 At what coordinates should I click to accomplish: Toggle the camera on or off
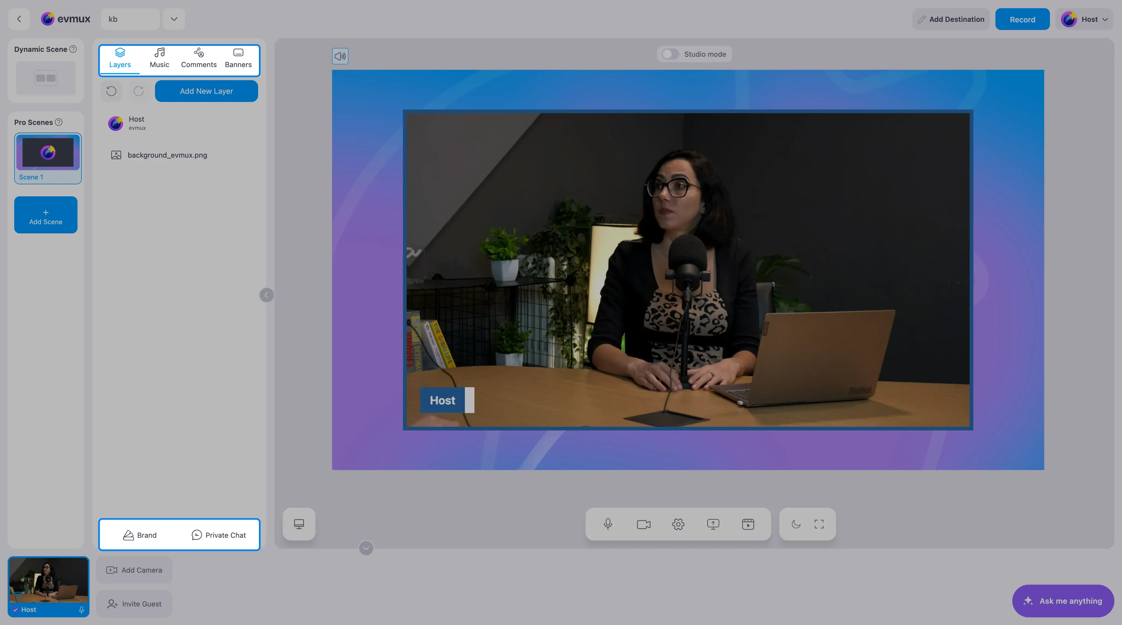pos(643,524)
